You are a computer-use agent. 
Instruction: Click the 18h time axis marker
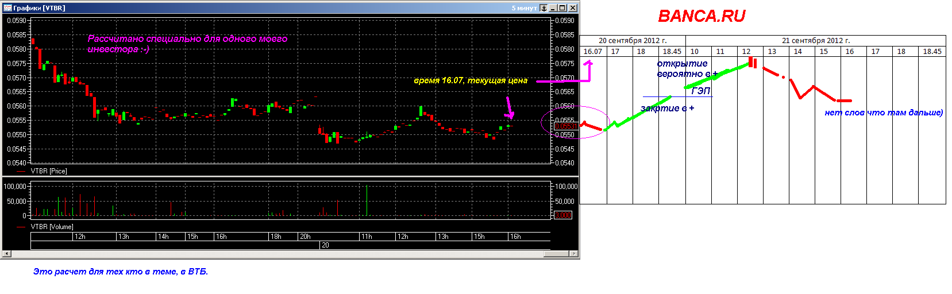[276, 237]
